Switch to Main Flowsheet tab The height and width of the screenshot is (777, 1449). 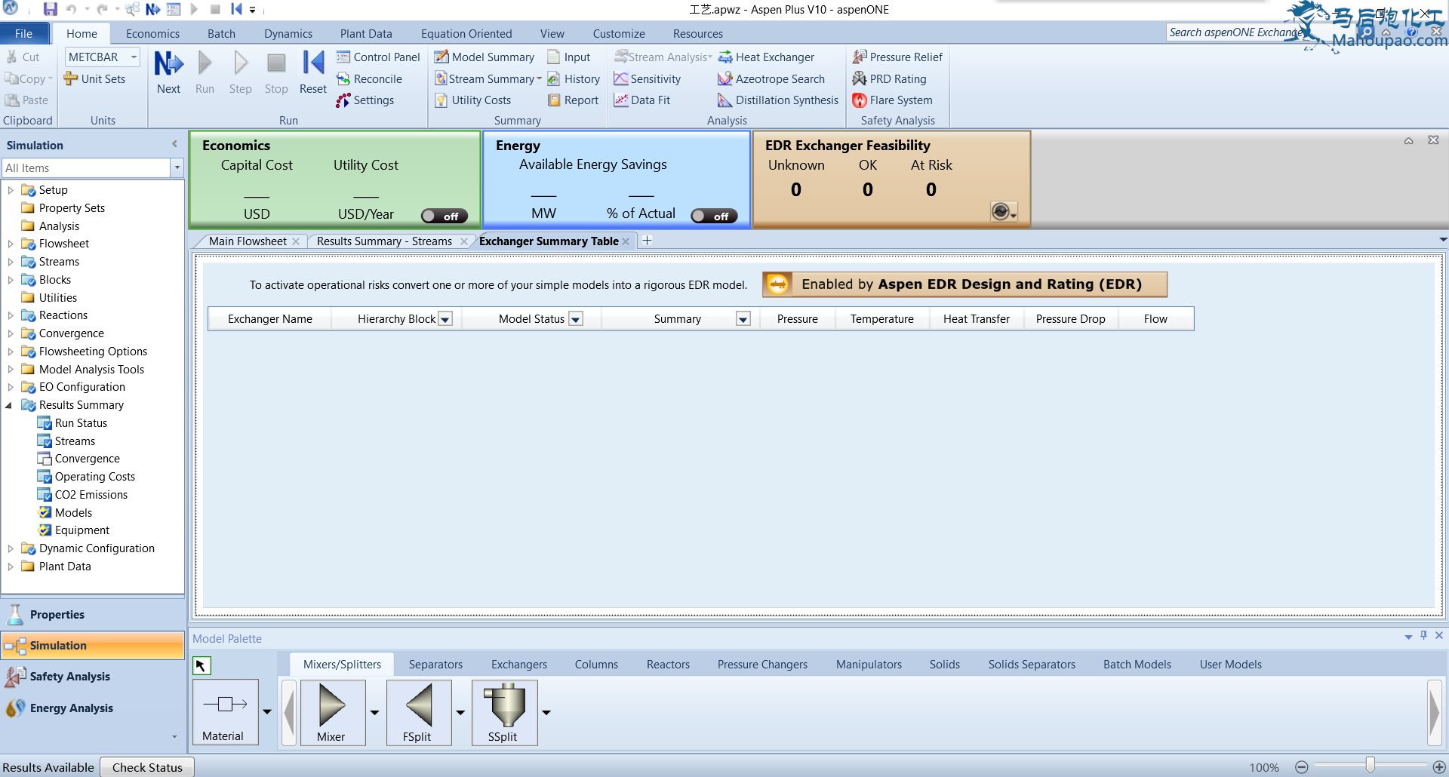pyautogui.click(x=248, y=241)
